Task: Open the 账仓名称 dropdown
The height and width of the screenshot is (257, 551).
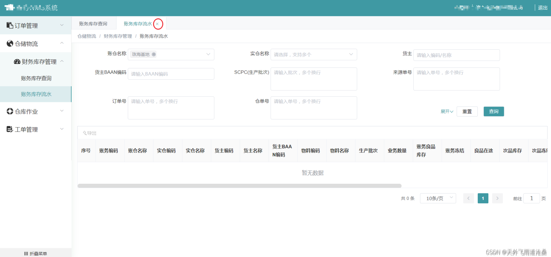Action: coord(171,54)
